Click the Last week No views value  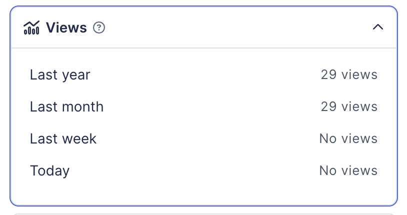point(348,139)
